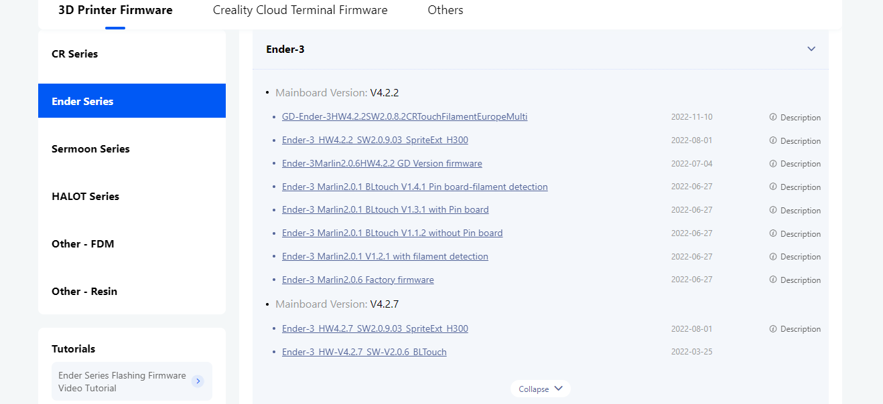Screen dimensions: 883x404
Task: Click info icon for Ender-3 Marlin2.0.6 Factory firmware
Action: click(x=772, y=280)
